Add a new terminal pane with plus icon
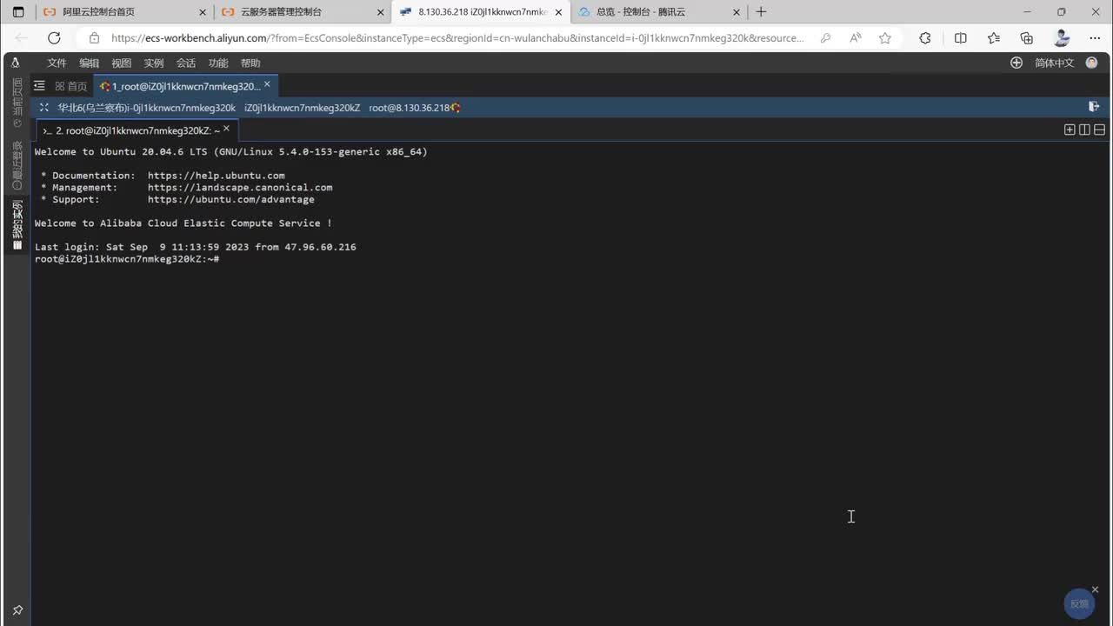1113x626 pixels. [x=1070, y=130]
